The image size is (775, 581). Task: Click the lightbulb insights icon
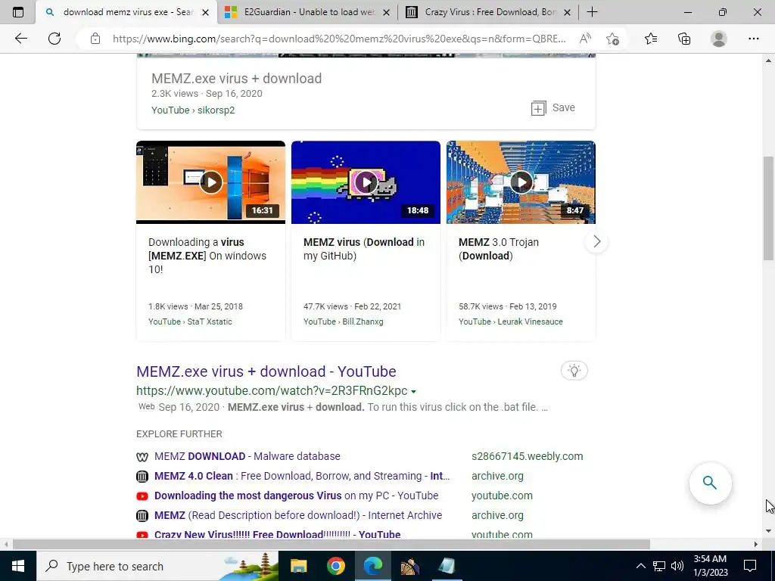574,371
